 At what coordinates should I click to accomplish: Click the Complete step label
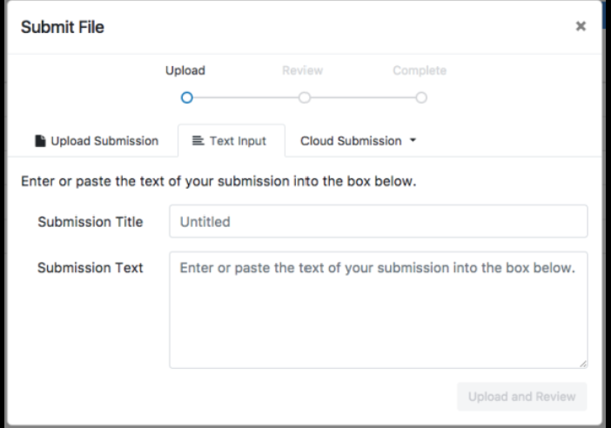coord(420,70)
